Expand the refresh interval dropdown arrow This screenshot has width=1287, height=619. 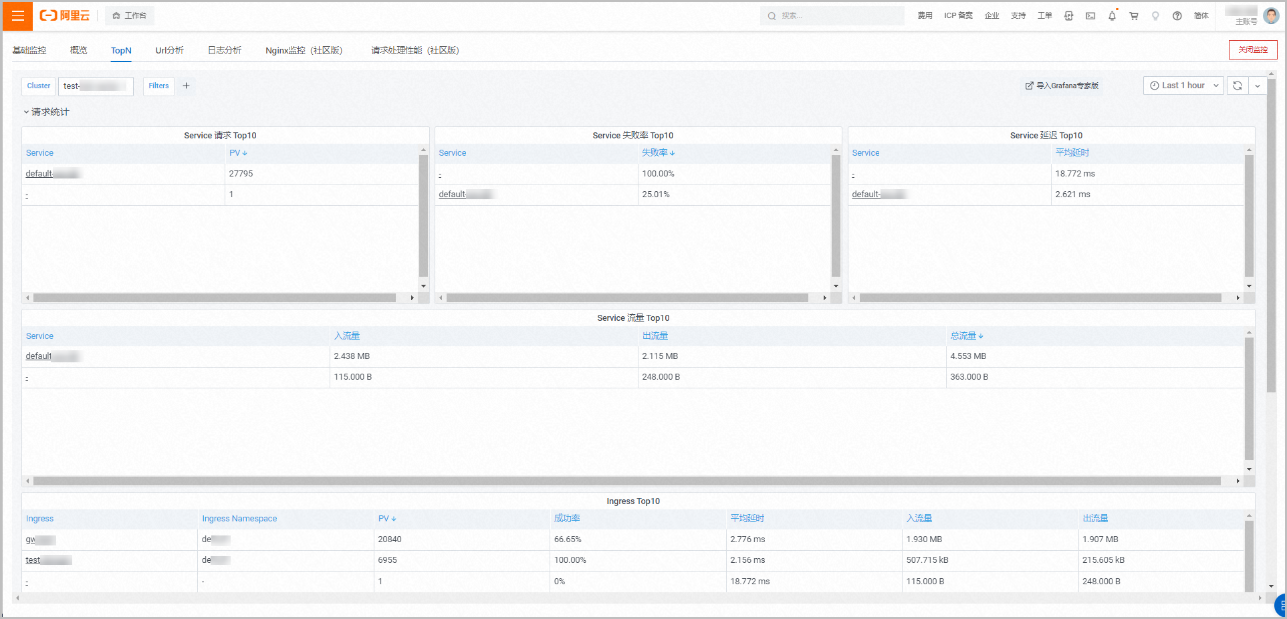1258,86
